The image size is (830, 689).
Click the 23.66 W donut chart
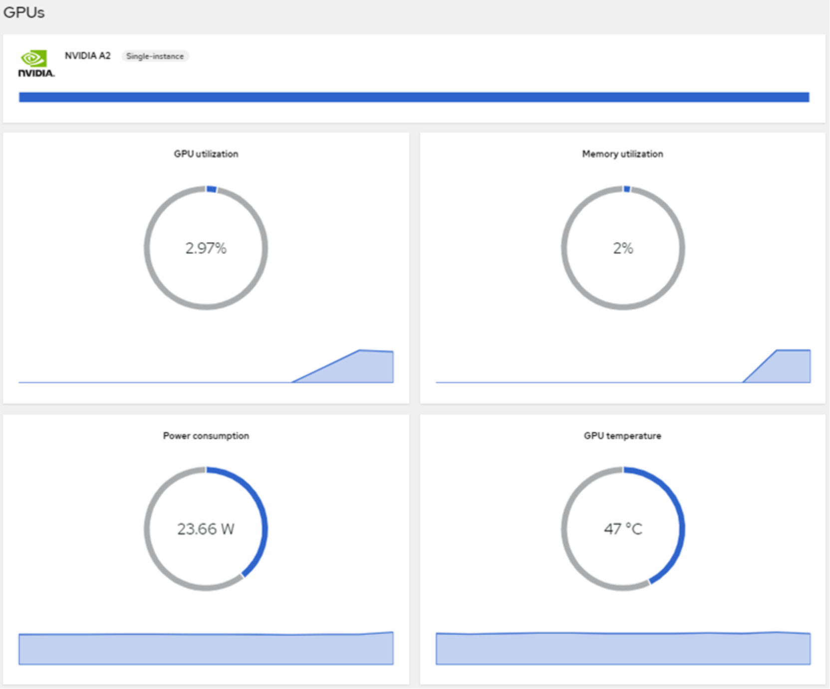point(206,529)
